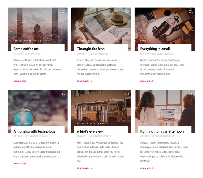Screen dimensions: 203x178
Task: Click comment icon on Running from the afternoon
Action: pos(190,94)
